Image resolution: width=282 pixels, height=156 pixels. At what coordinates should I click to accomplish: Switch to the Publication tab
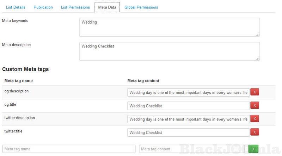point(43,7)
